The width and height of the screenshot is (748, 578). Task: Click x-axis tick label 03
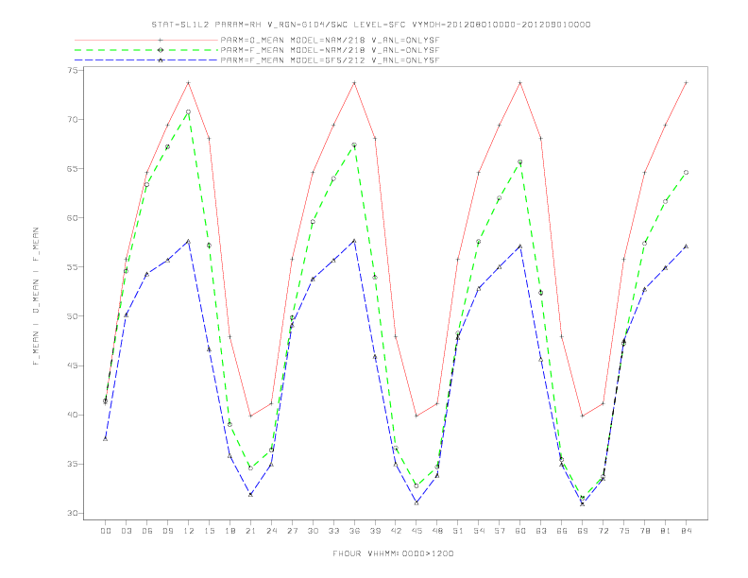tap(126, 531)
